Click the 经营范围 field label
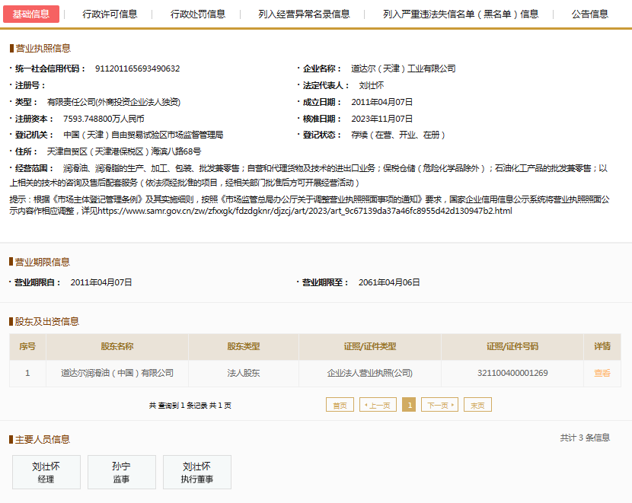The image size is (632, 503). [34, 168]
